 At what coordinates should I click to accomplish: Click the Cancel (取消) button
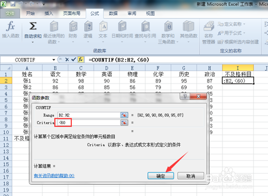coord(191,176)
